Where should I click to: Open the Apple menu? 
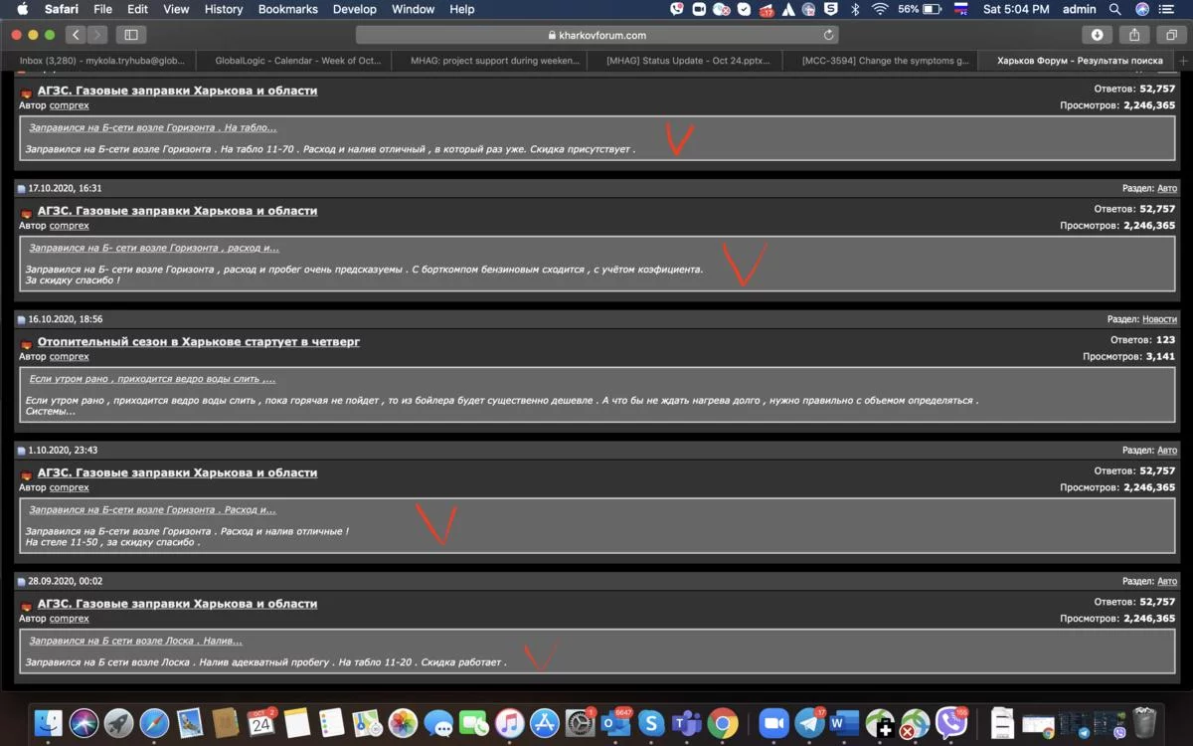[20, 9]
